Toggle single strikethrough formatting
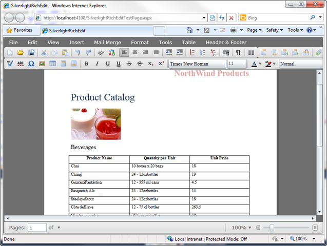The height and width of the screenshot is (246, 327). click(x=129, y=64)
